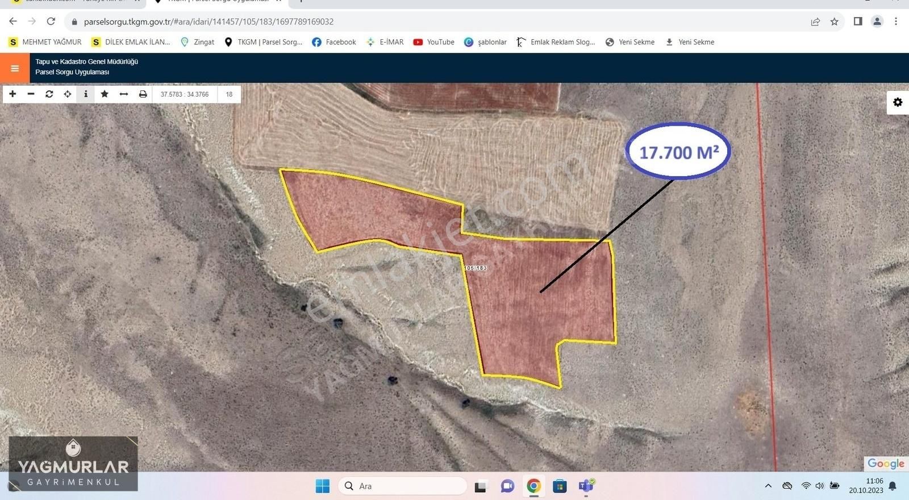Open the notifications bell in taskbar
Screen dimensions: 909x500
(x=893, y=486)
